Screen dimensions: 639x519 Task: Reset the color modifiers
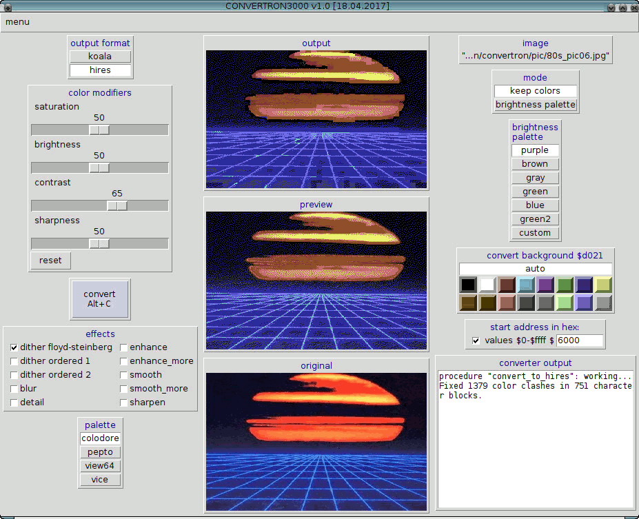(50, 261)
